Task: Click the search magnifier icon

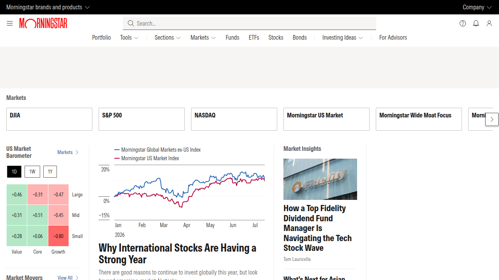Action: pyautogui.click(x=131, y=23)
